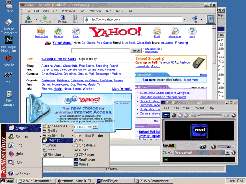Open the Yahoo Auctions link
The height and width of the screenshot is (184, 246).
[47, 66]
